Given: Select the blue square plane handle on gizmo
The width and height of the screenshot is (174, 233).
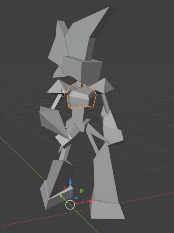Looking at the screenshot, I should [76, 198].
